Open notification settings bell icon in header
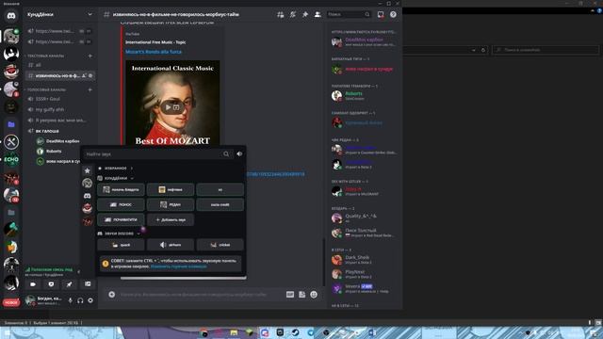This screenshot has height=339, width=603. (293, 15)
